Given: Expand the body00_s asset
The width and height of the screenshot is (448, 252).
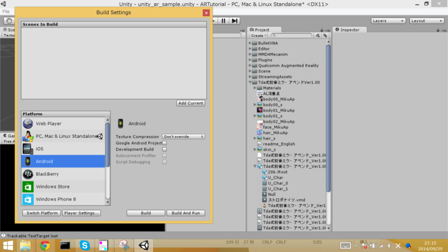Looking at the screenshot, I should (255, 105).
